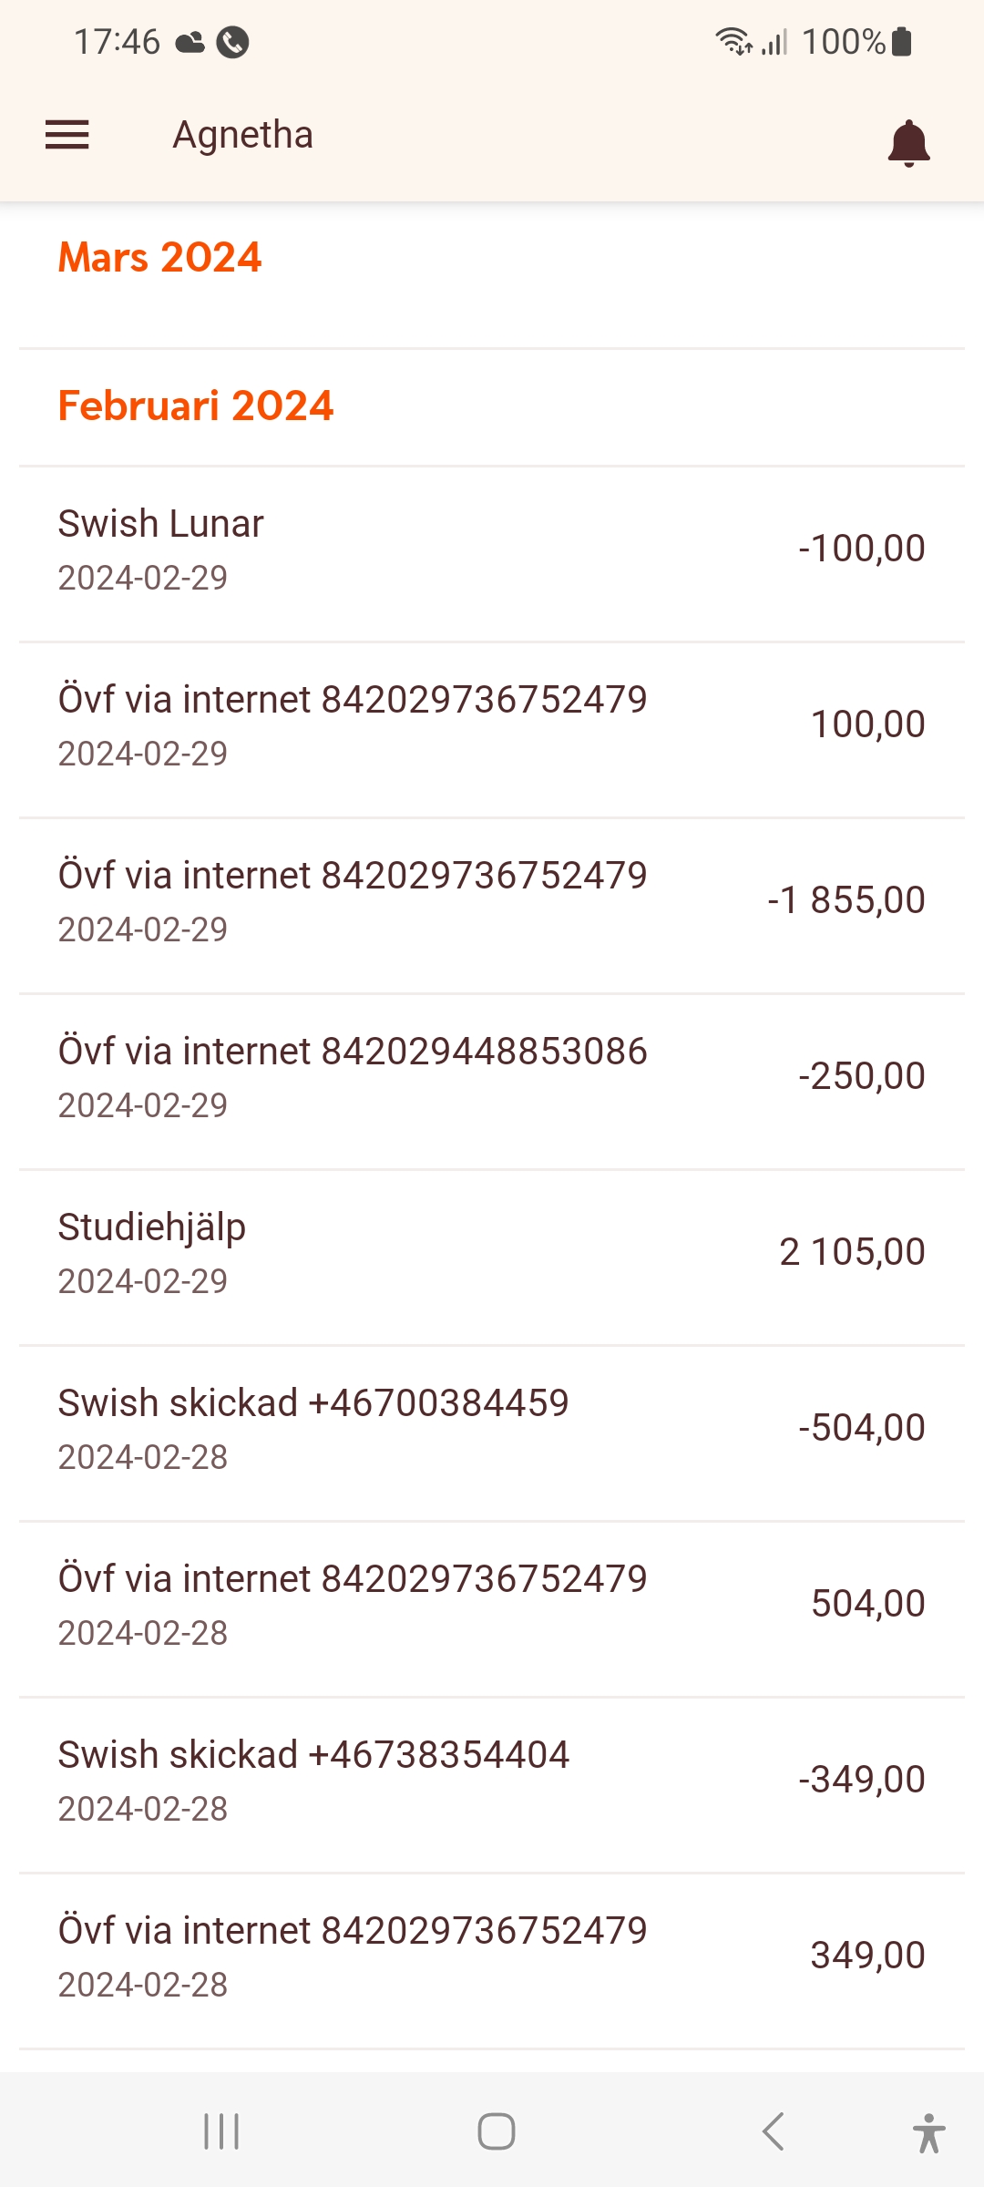Select the -1 855,00 internet transfer

[492, 901]
